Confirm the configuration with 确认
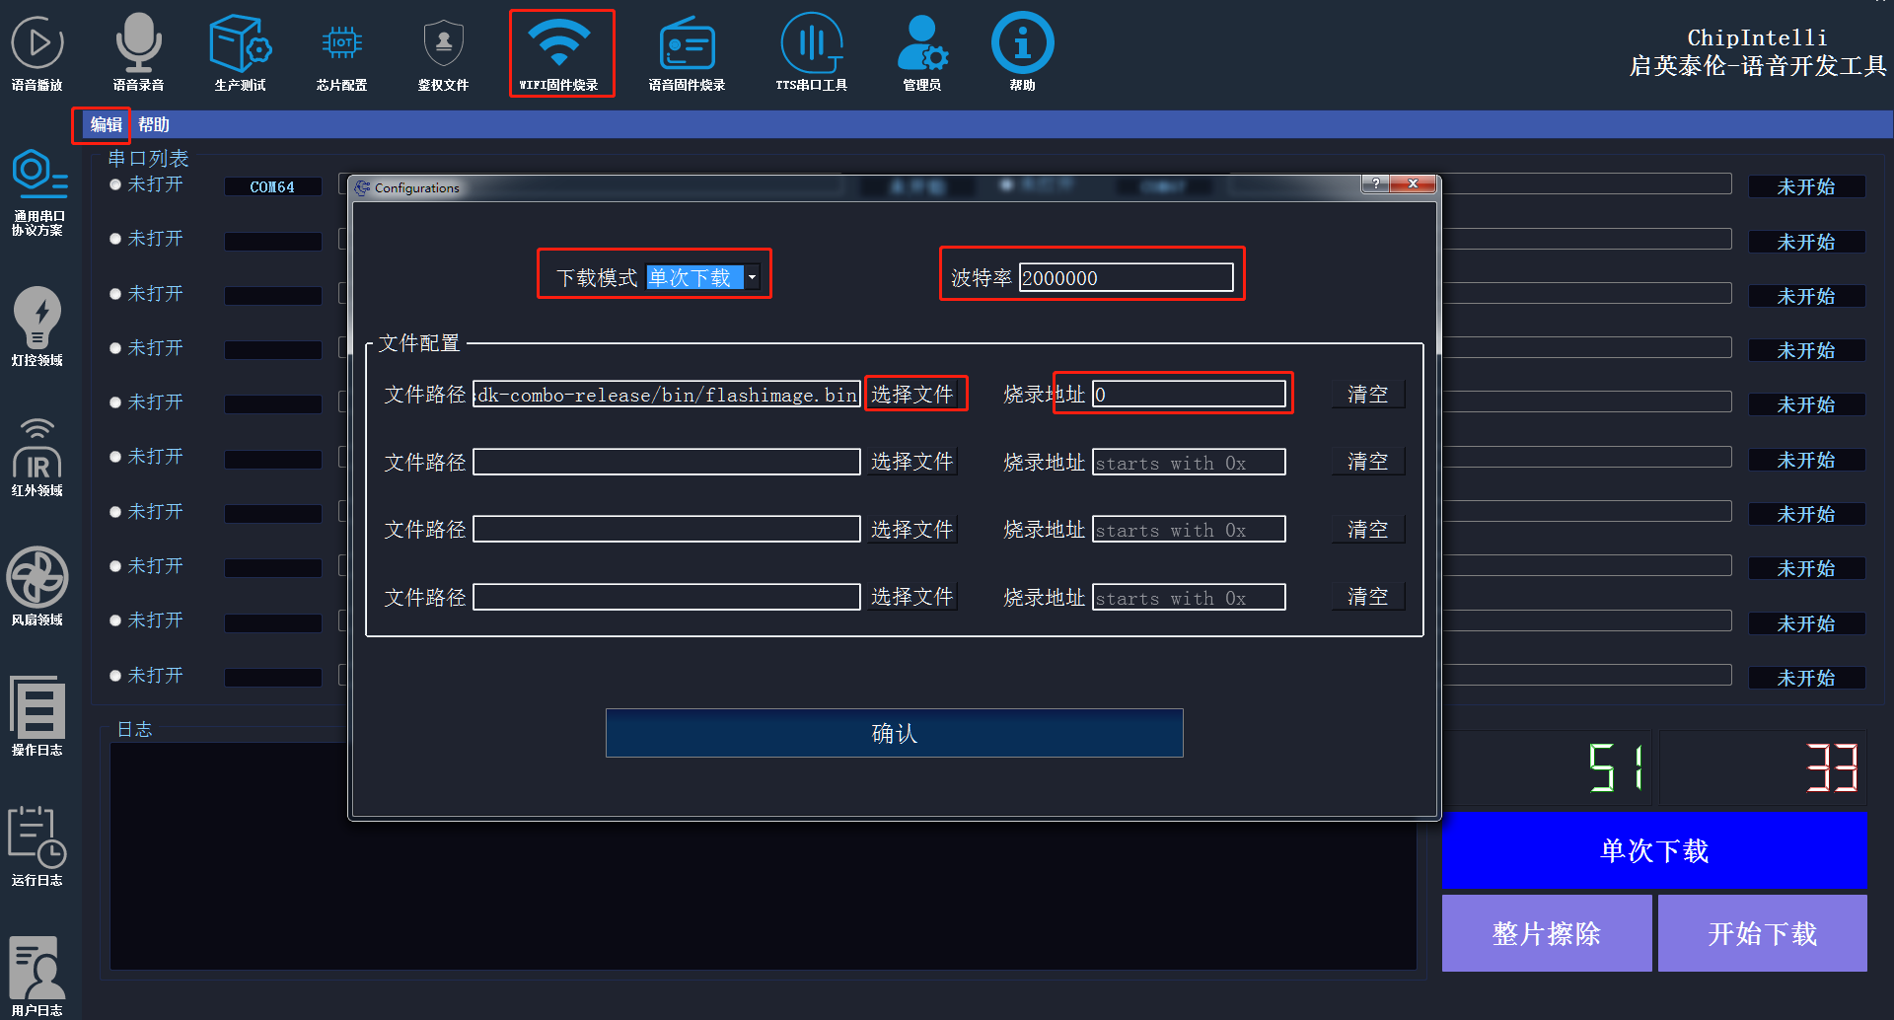The height and width of the screenshot is (1020, 1894). click(x=894, y=733)
